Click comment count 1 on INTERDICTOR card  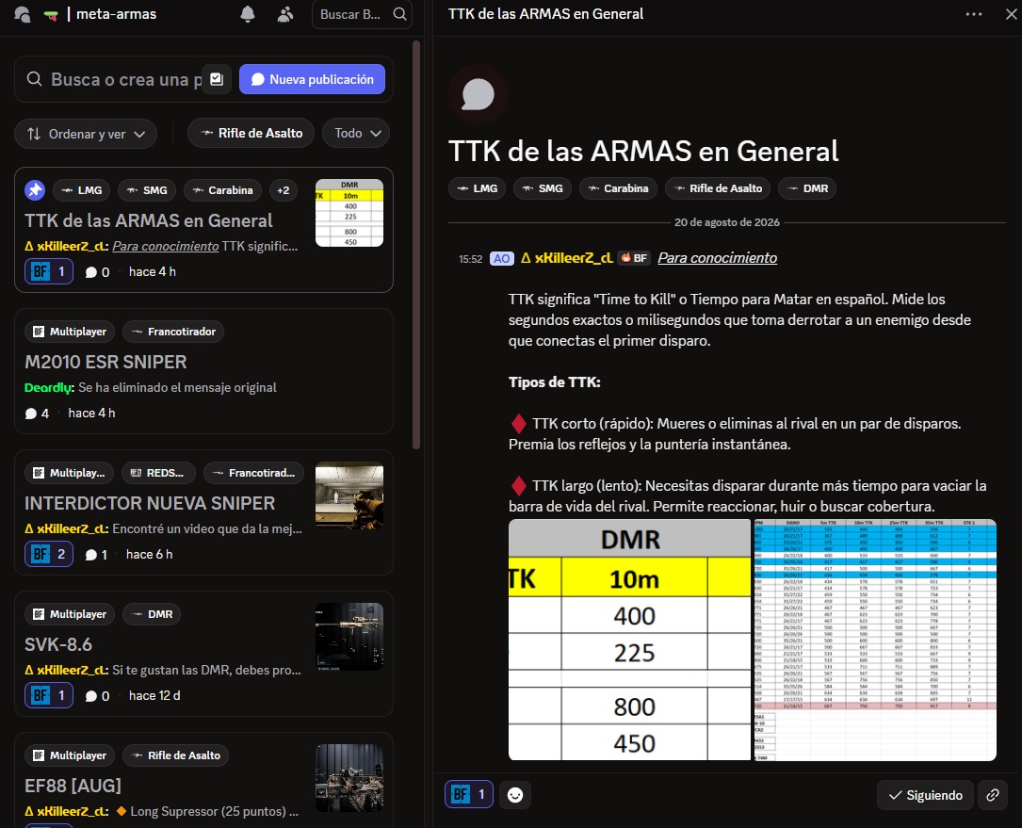pos(96,554)
